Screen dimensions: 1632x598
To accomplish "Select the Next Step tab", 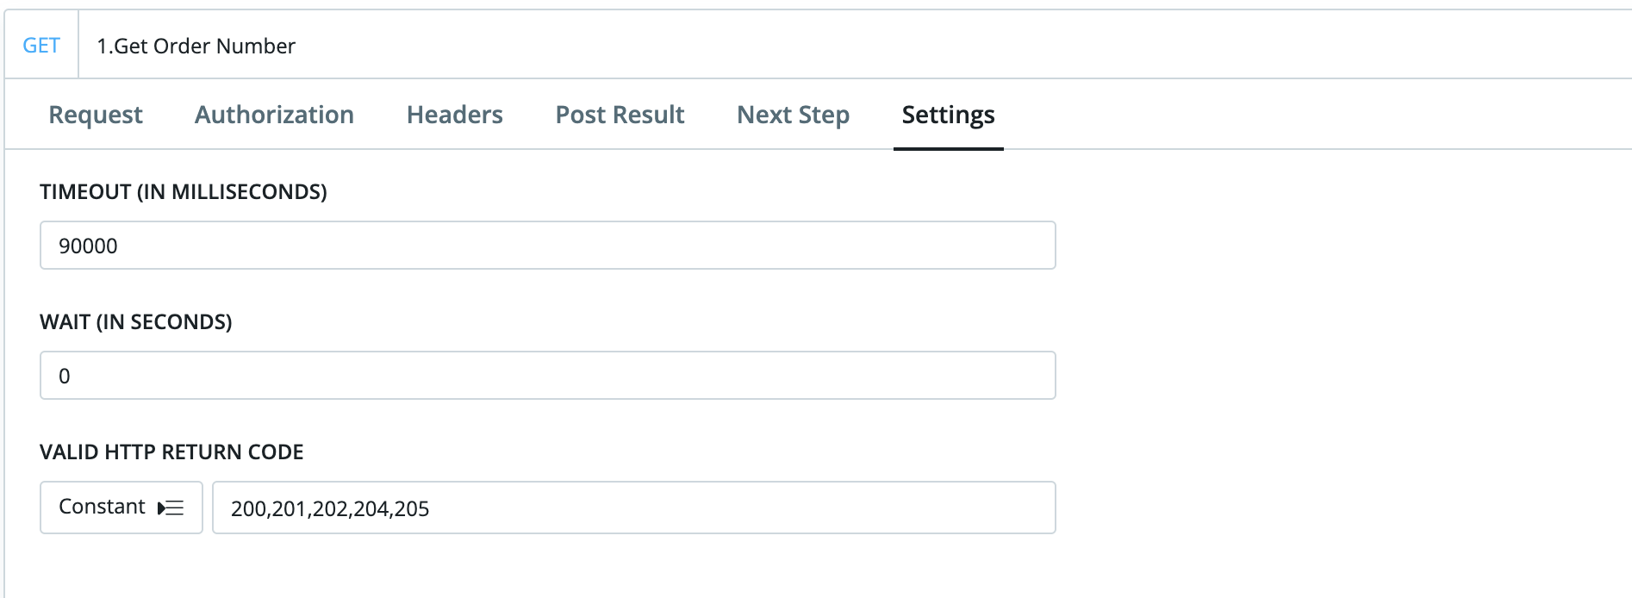I will point(793,115).
